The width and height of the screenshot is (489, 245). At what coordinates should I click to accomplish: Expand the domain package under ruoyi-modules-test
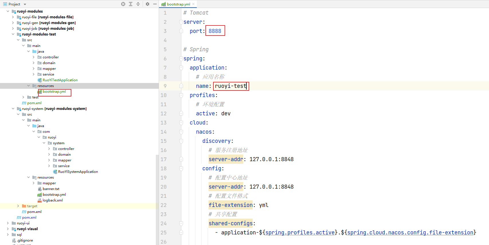pyautogui.click(x=34, y=63)
